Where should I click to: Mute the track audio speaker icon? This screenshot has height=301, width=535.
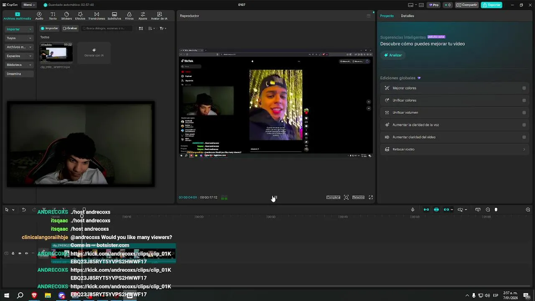(26, 253)
